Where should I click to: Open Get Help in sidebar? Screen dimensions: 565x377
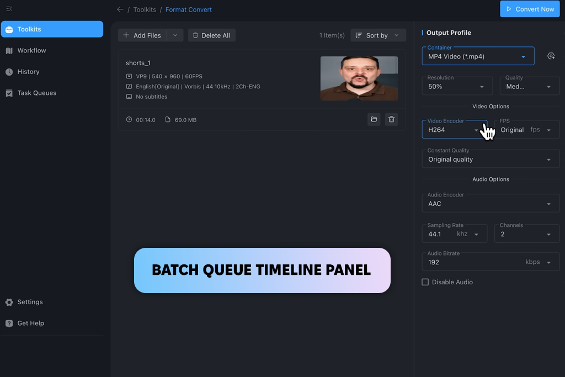pos(52,323)
